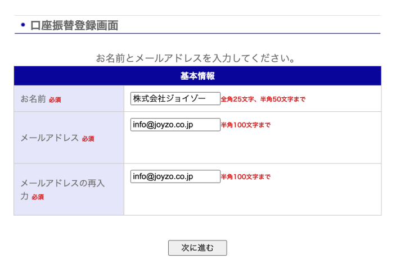Click empty space below first email input
405x268 pixels.
coord(252,148)
